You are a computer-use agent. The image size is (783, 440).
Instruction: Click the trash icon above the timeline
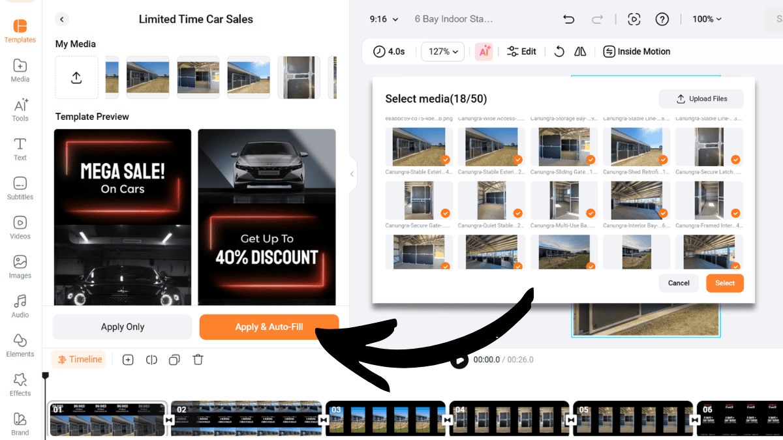click(x=198, y=360)
